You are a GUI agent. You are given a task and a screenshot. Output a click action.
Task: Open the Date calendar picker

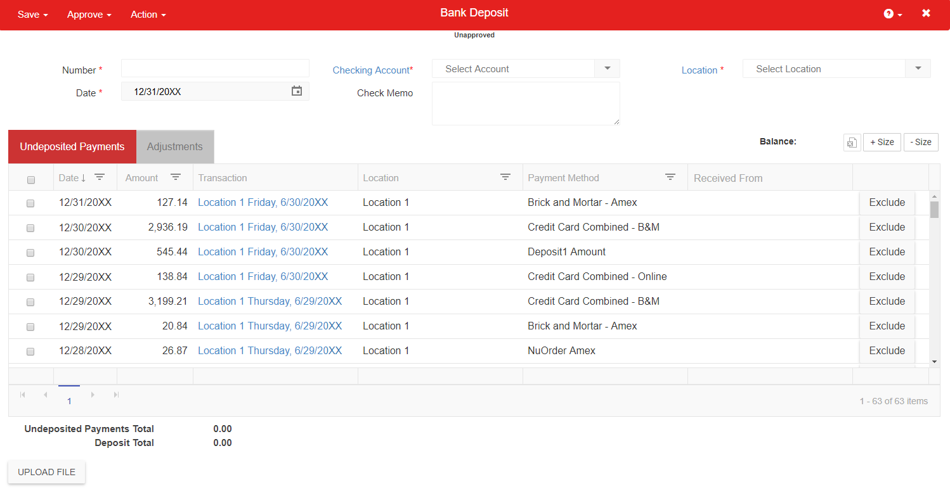pos(297,91)
